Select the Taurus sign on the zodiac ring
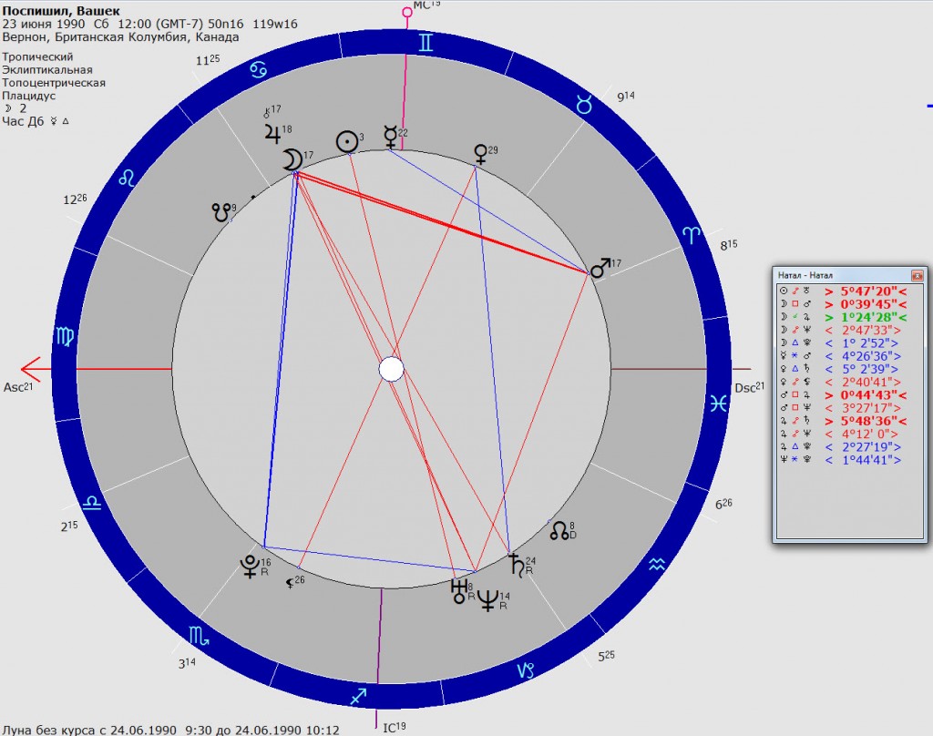933x736 pixels. [x=584, y=105]
